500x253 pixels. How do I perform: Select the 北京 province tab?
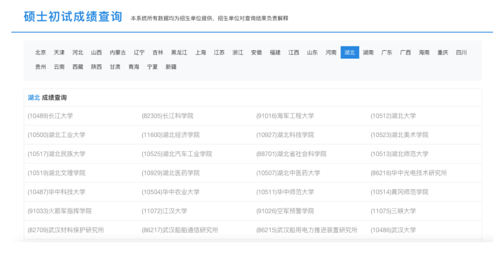point(40,53)
